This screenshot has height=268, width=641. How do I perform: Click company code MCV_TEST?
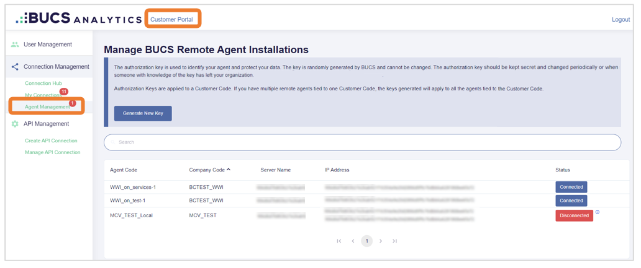202,215
